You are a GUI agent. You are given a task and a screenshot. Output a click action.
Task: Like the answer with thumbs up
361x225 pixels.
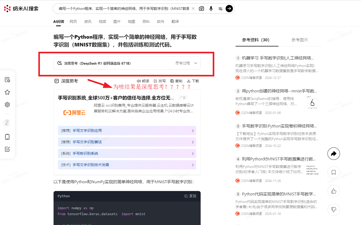(x=334, y=191)
